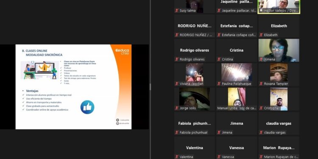
Task: Click muted mic icon beside Rodrigo olivares label
Action: pos(177,59)
